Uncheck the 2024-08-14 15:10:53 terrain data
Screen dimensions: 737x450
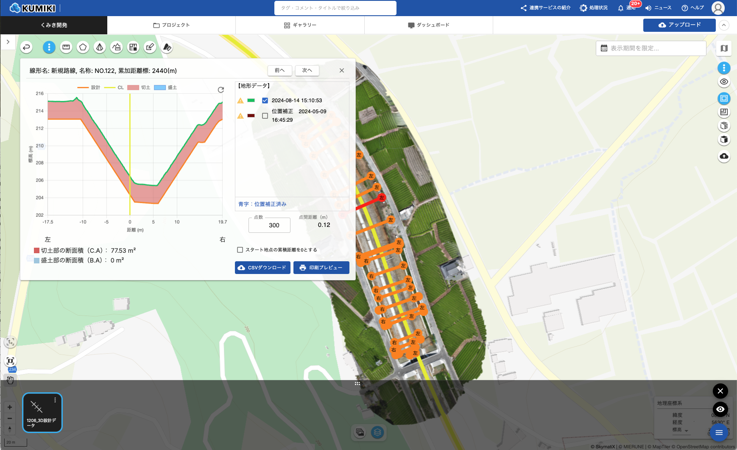point(265,101)
